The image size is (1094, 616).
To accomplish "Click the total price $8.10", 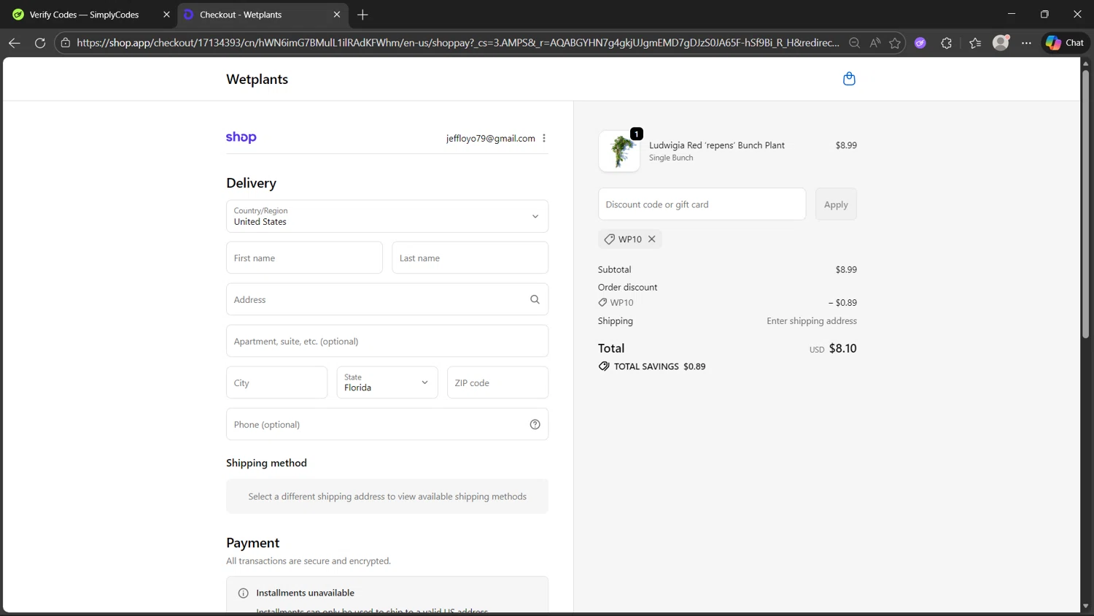I will pos(842,348).
